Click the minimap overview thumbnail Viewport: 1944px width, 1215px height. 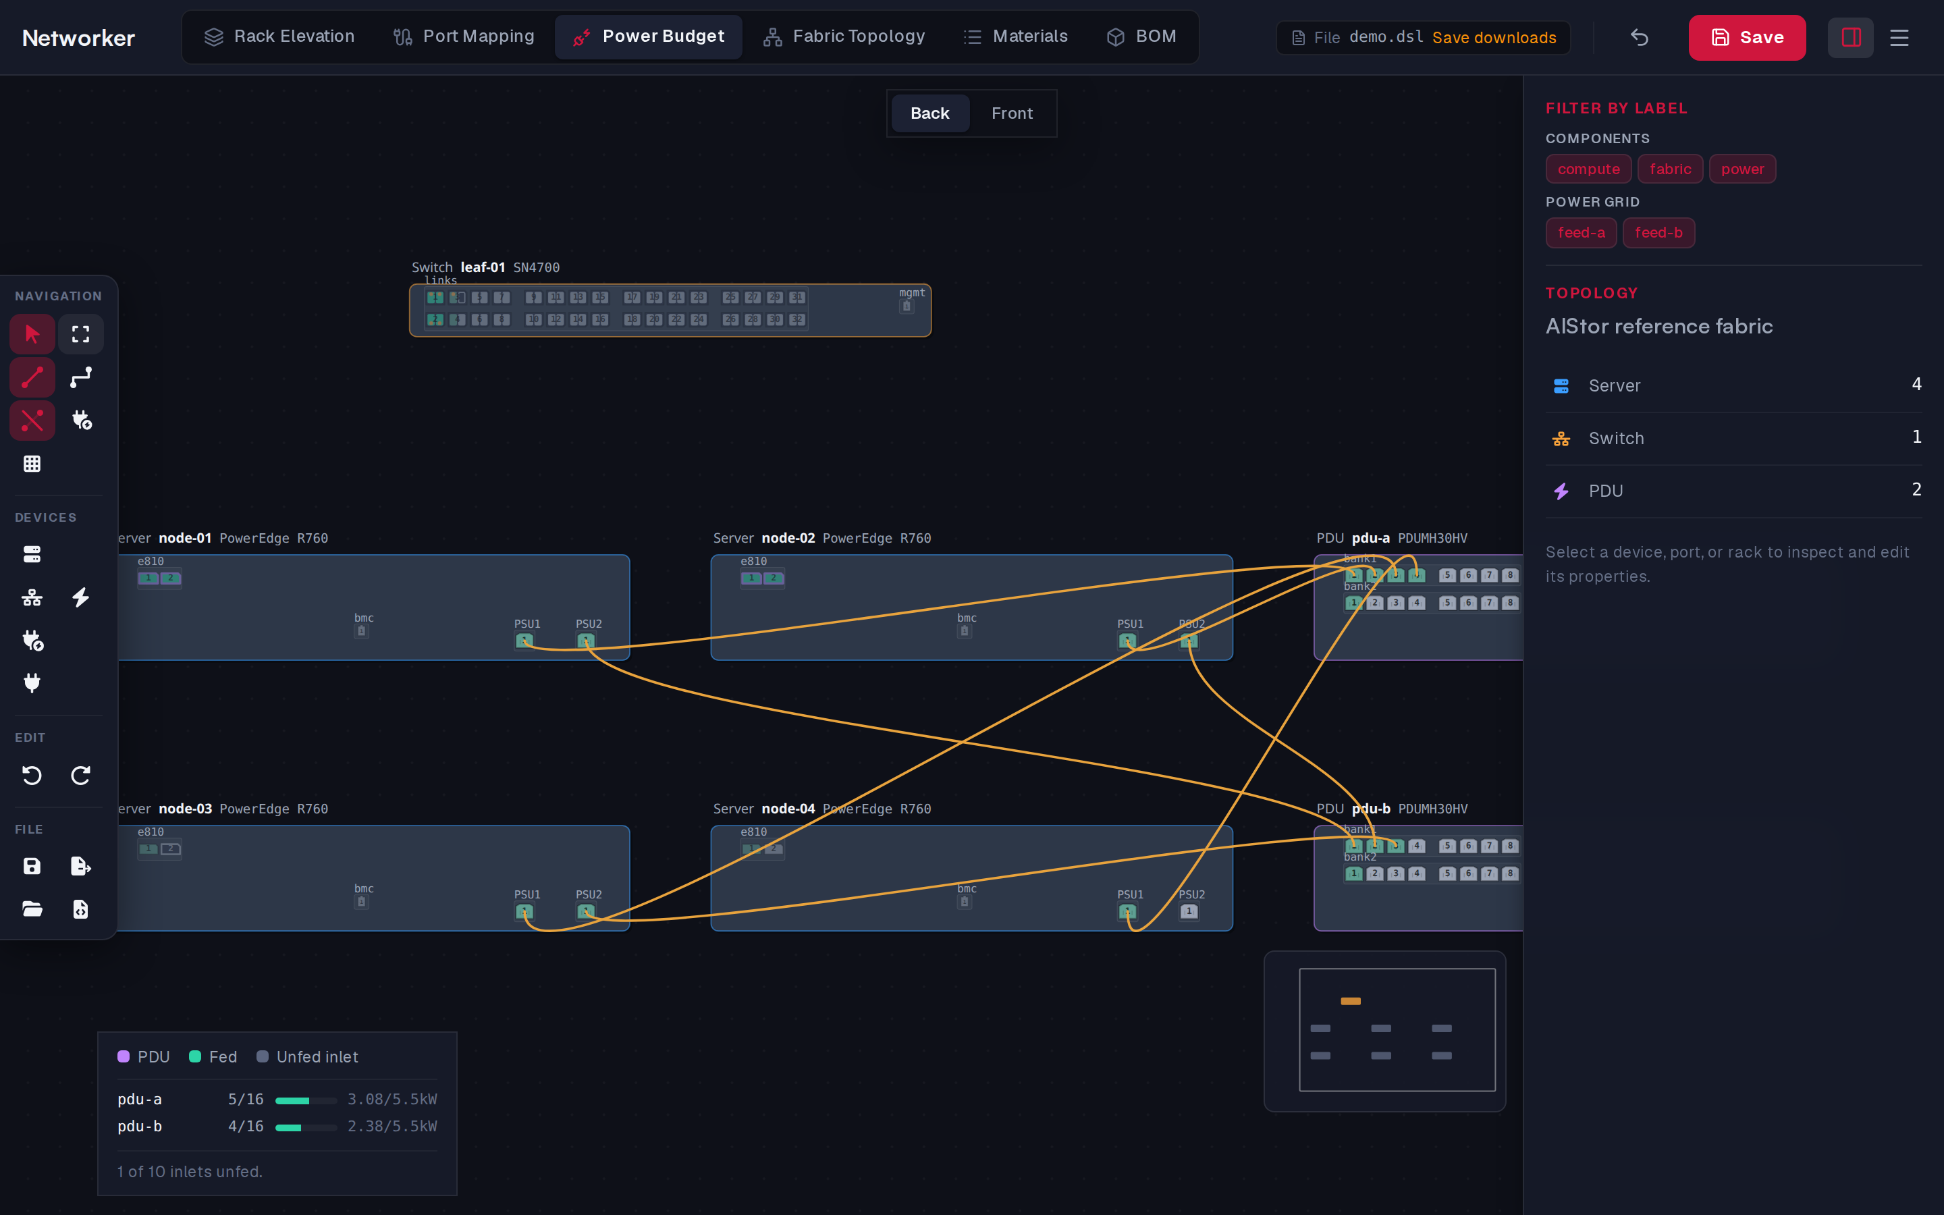[x=1384, y=1031]
